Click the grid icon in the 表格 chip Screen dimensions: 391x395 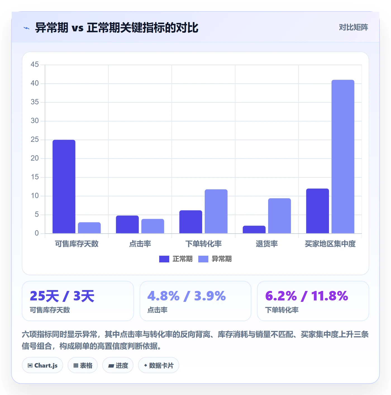tap(76, 366)
